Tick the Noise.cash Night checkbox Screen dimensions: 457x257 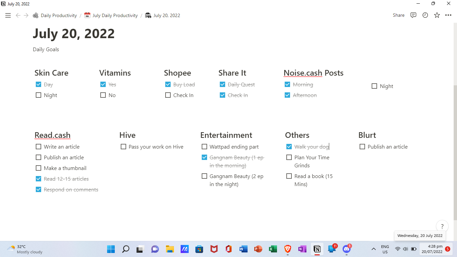pos(374,86)
